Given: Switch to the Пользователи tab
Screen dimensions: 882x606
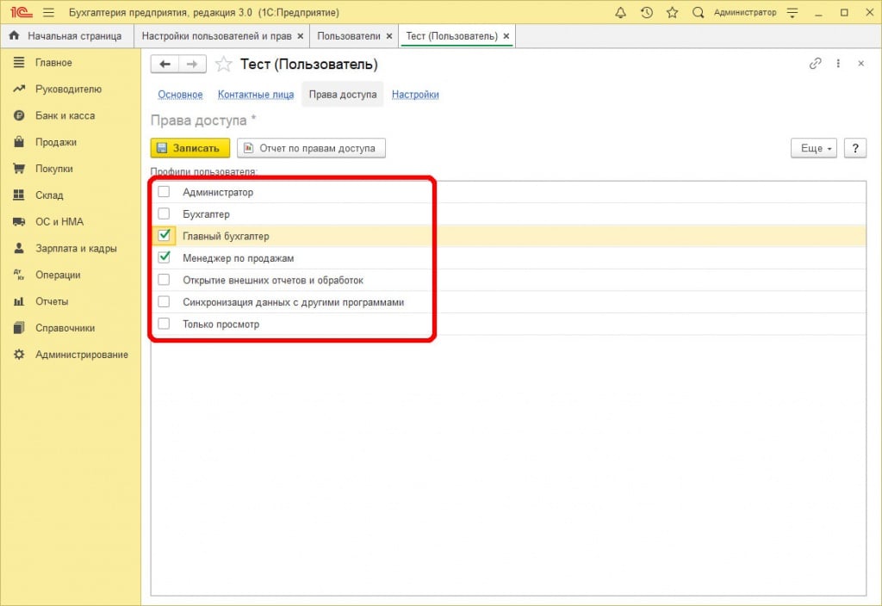Looking at the screenshot, I should pos(348,36).
